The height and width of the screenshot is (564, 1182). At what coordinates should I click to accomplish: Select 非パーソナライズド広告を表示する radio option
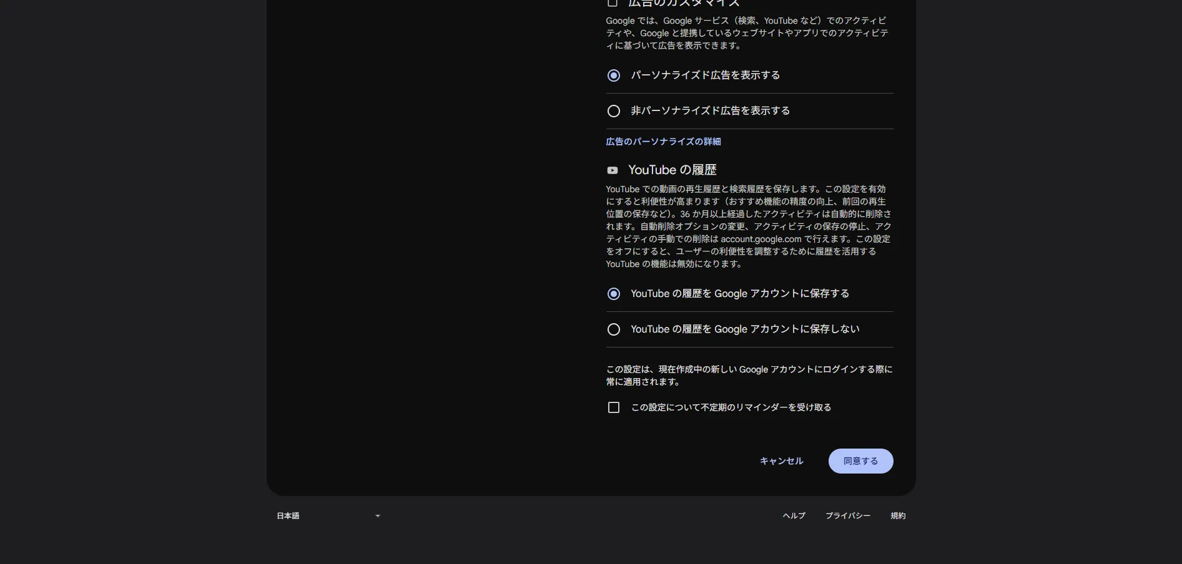pos(614,111)
